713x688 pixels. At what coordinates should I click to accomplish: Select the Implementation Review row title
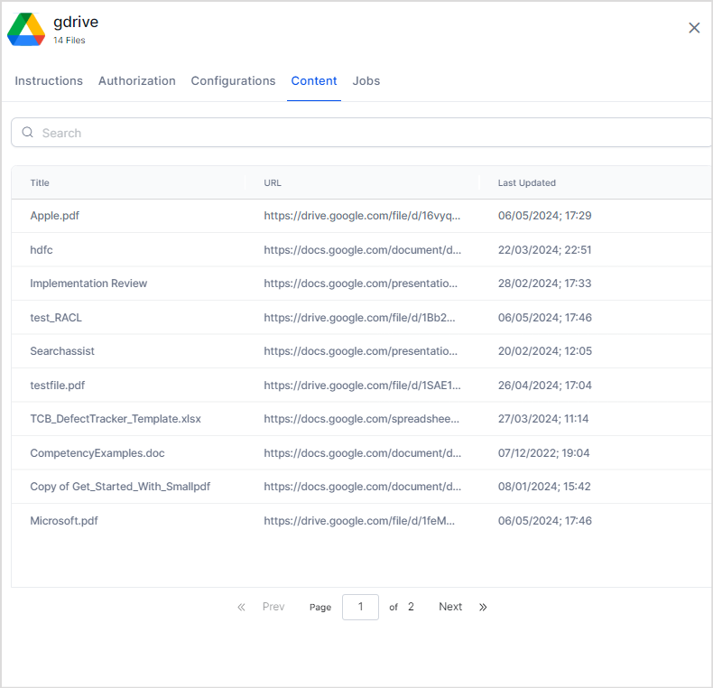click(x=88, y=284)
